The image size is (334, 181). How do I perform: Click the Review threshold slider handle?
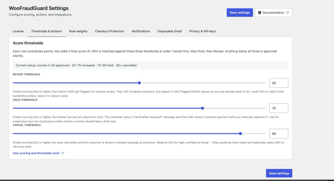(x=139, y=83)
